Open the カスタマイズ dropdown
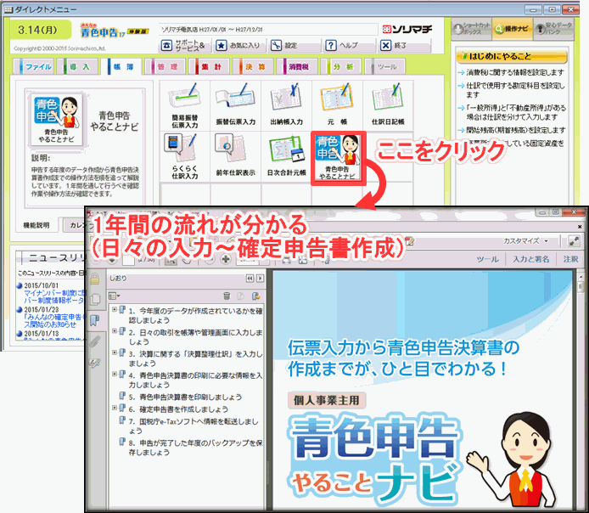The height and width of the screenshot is (513, 589). tap(527, 240)
